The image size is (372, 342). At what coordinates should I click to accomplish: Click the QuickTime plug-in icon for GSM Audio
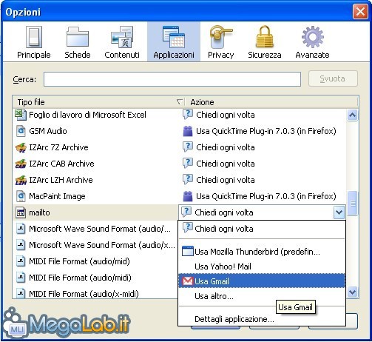click(188, 131)
